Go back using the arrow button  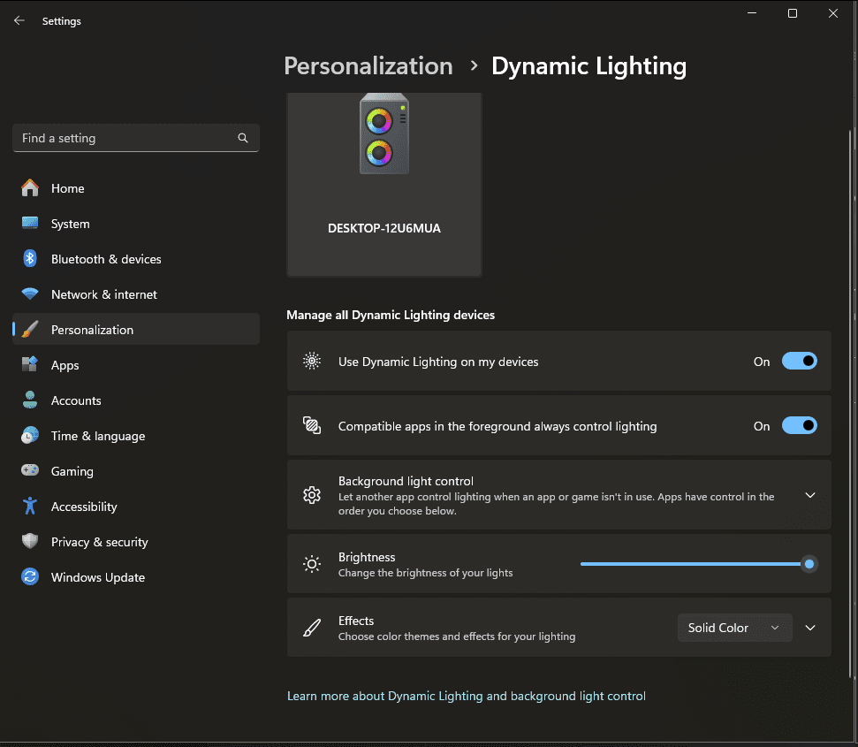coord(19,20)
